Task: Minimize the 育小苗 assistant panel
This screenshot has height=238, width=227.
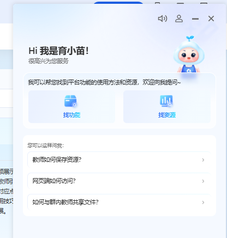Action: tap(195, 19)
